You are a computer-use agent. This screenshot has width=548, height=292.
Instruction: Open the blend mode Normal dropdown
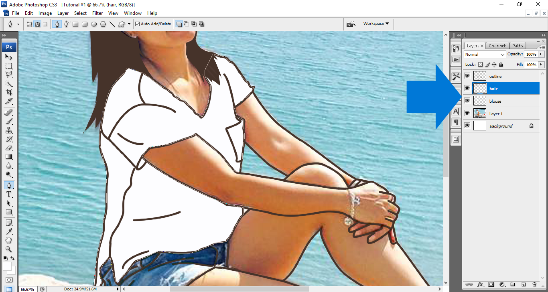(x=485, y=54)
